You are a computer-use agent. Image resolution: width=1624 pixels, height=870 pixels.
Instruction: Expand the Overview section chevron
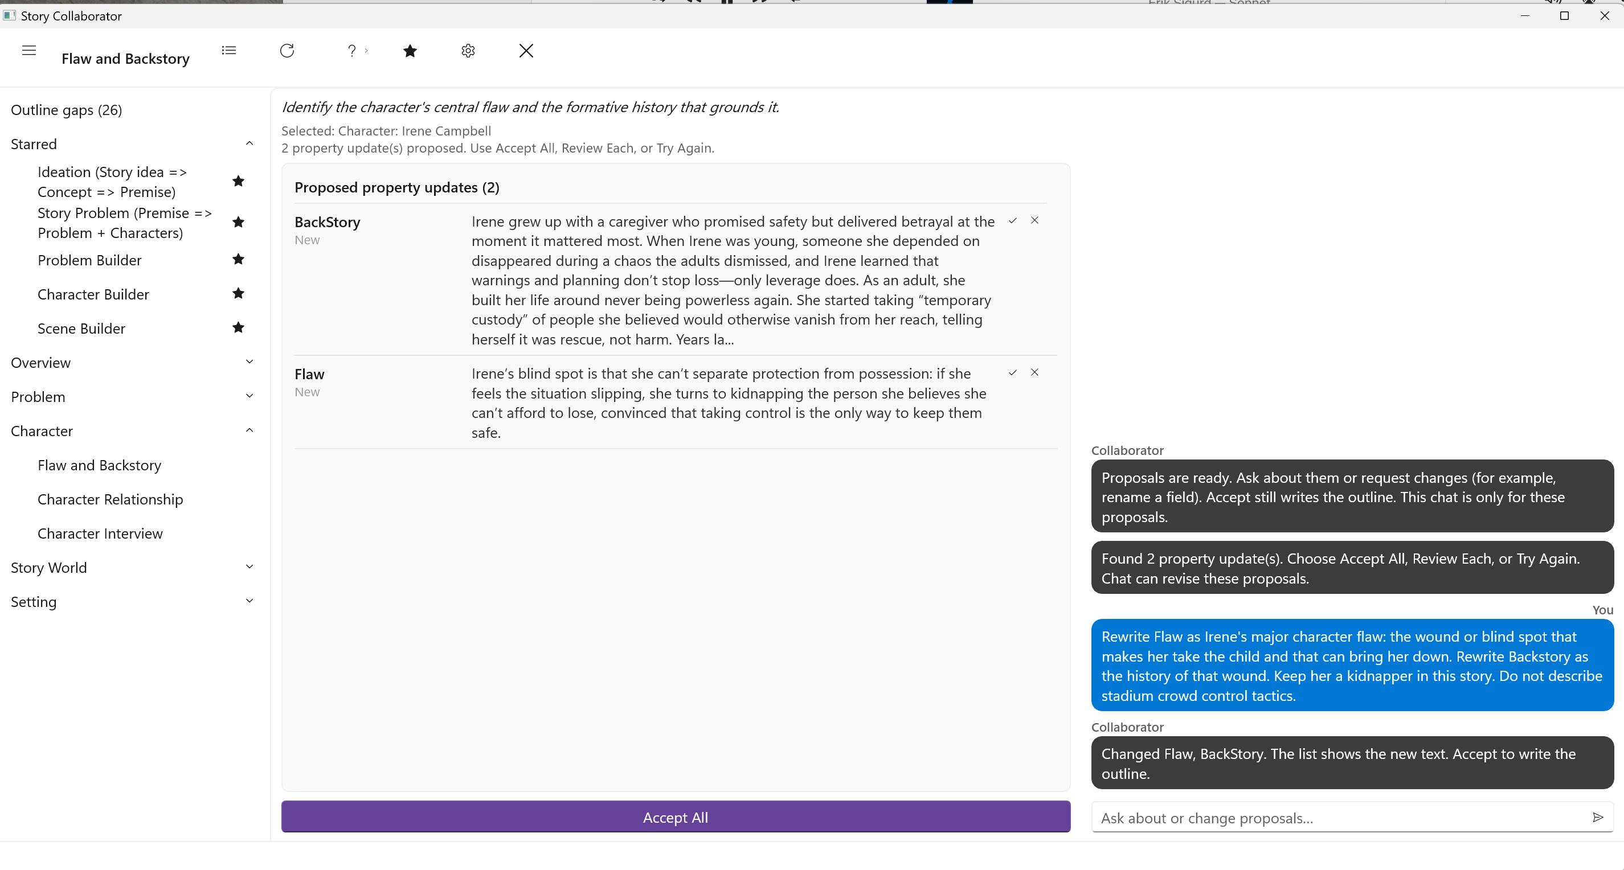(249, 362)
